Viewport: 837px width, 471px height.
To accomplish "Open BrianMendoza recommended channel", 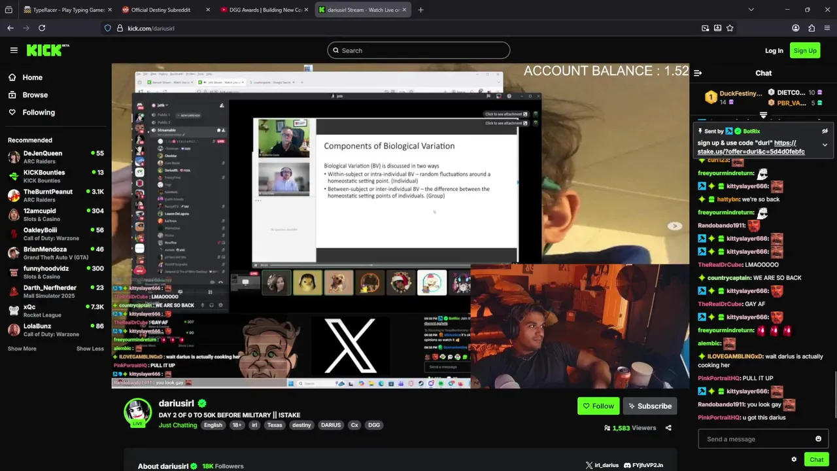I will 56,253.
